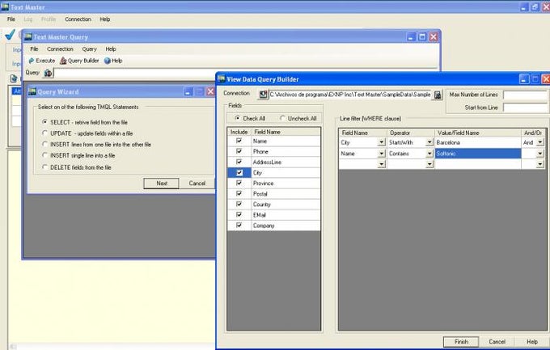
Task: Click the Barcelona value cell
Action: click(478, 142)
